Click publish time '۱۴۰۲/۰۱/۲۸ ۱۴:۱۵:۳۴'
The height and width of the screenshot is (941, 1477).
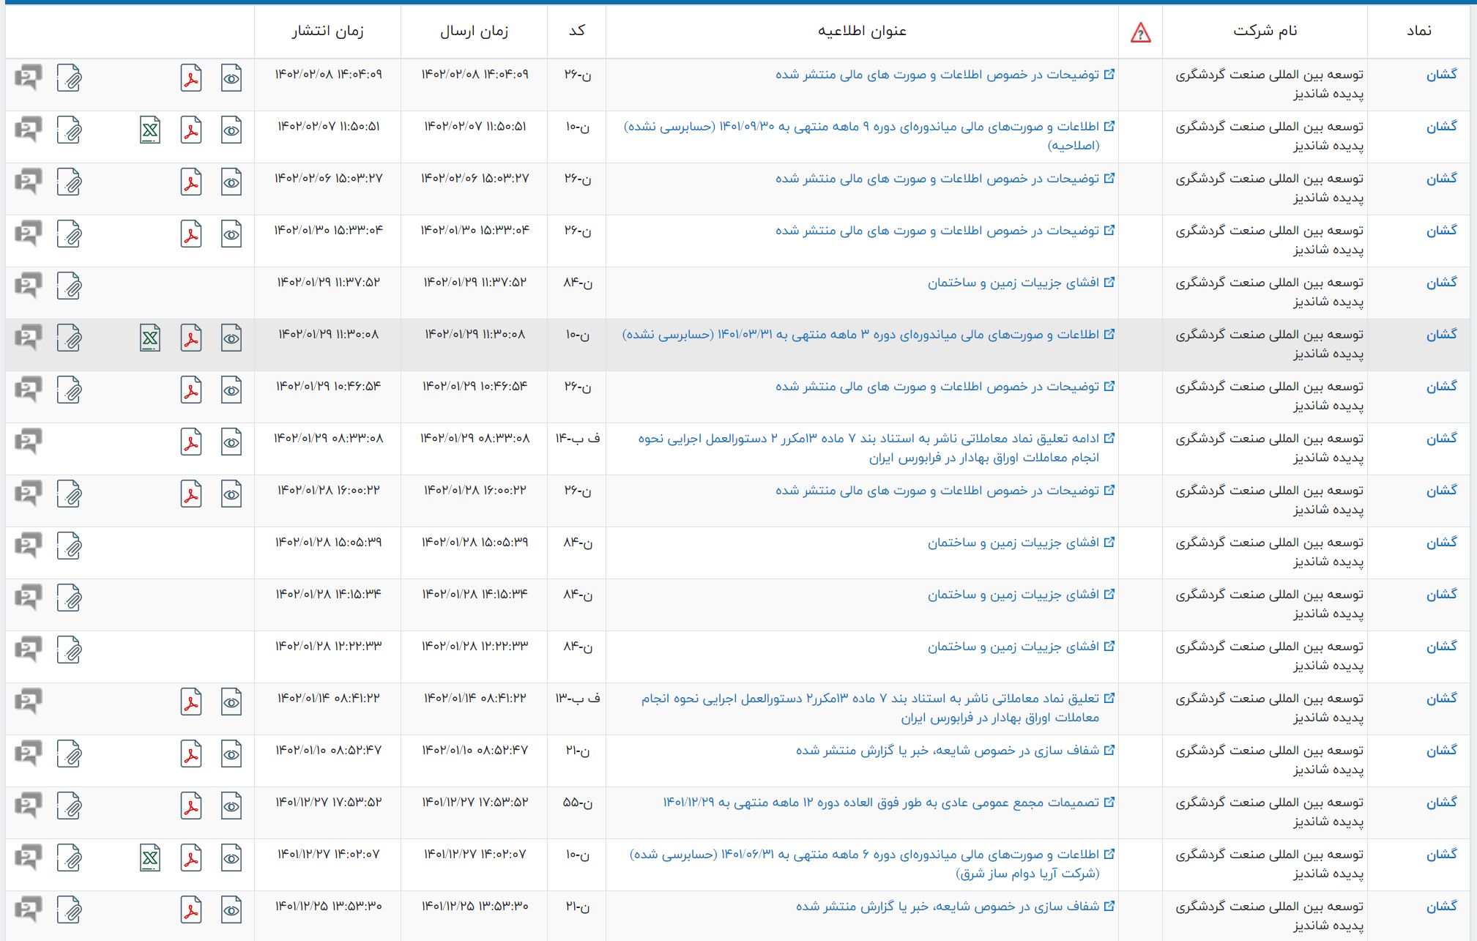click(328, 595)
